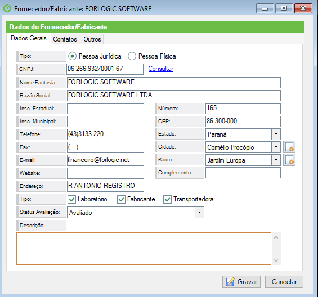Click the Insc. Estadual input field
Screen dimensions: 318x297
pos(105,109)
